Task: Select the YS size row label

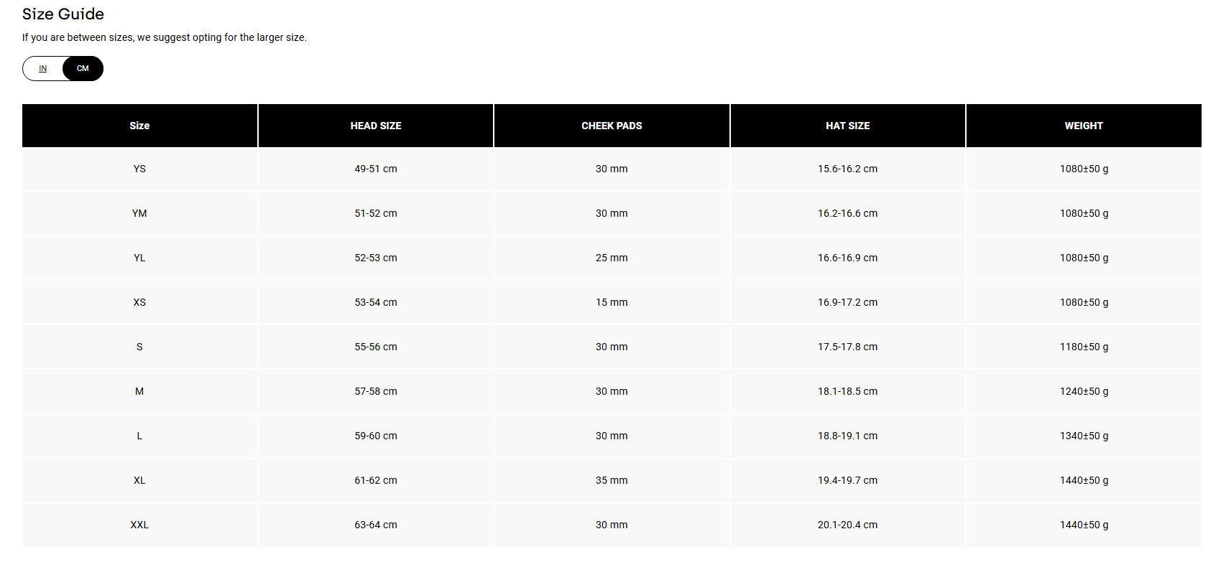Action: tap(139, 169)
